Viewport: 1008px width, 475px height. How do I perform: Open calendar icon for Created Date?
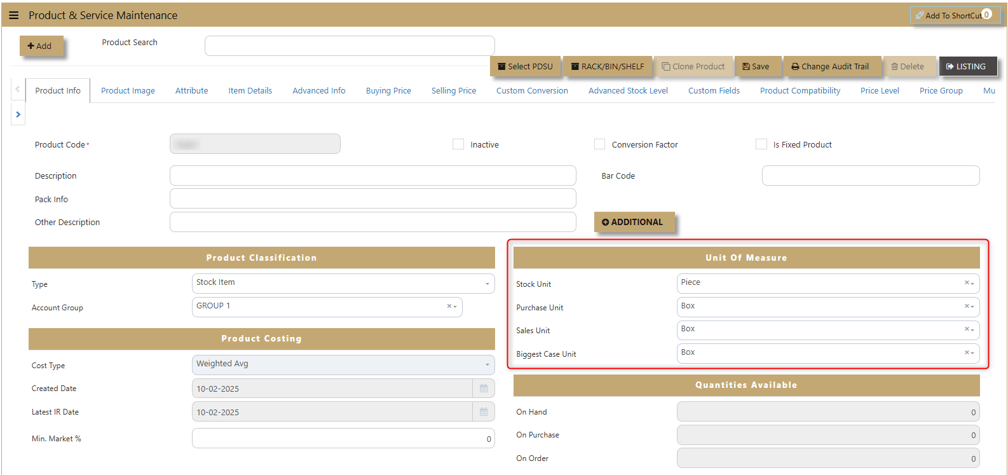click(484, 389)
